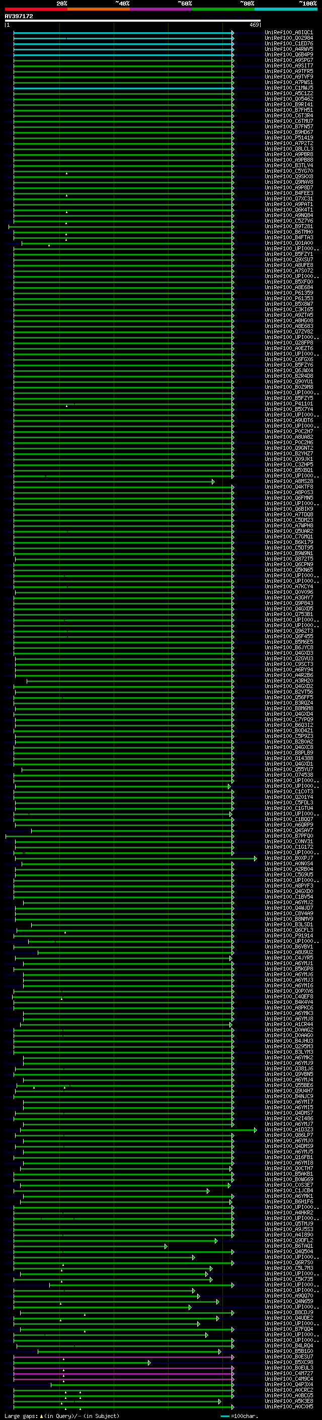
Task: Open hit label UniRef100_C1G172
Action: (289, 847)
